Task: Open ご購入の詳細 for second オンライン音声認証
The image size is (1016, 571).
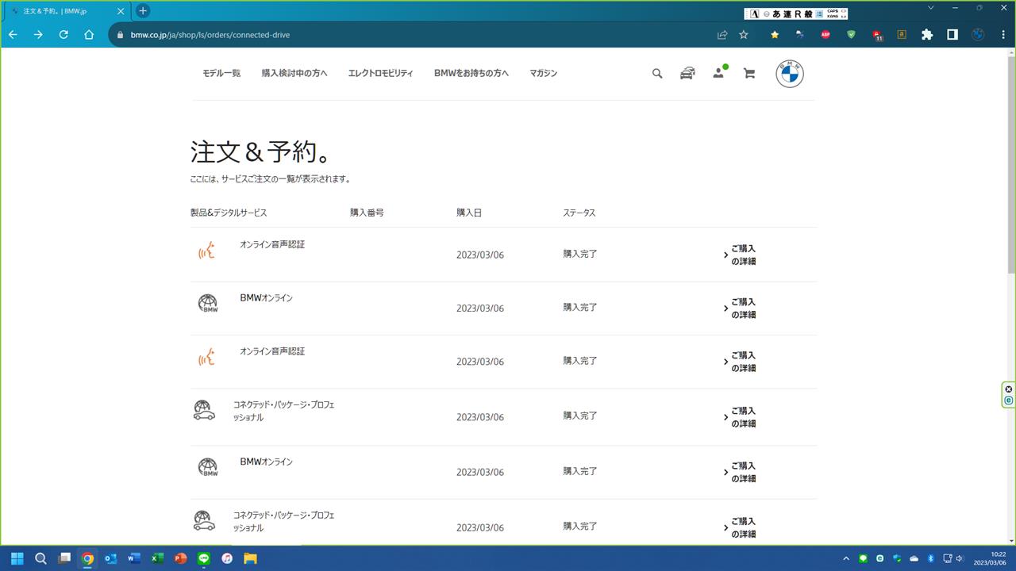Action: click(740, 362)
